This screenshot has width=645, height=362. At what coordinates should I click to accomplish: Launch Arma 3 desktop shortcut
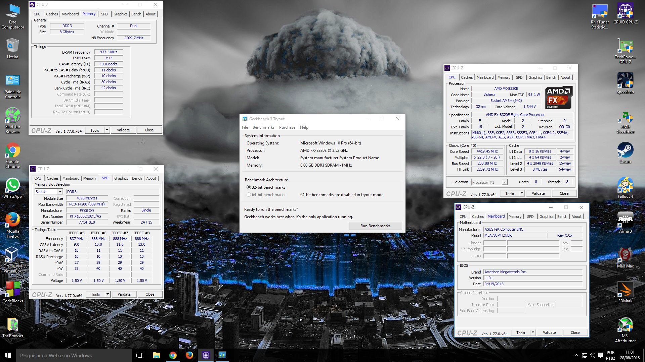coord(625,223)
